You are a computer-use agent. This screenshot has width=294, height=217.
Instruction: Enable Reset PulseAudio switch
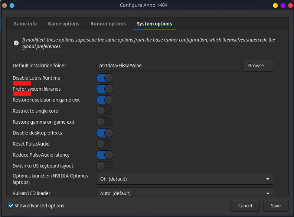105,144
